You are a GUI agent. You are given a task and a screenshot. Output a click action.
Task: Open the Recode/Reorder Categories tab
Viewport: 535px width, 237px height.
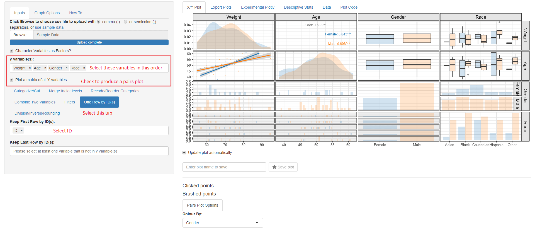pyautogui.click(x=115, y=91)
